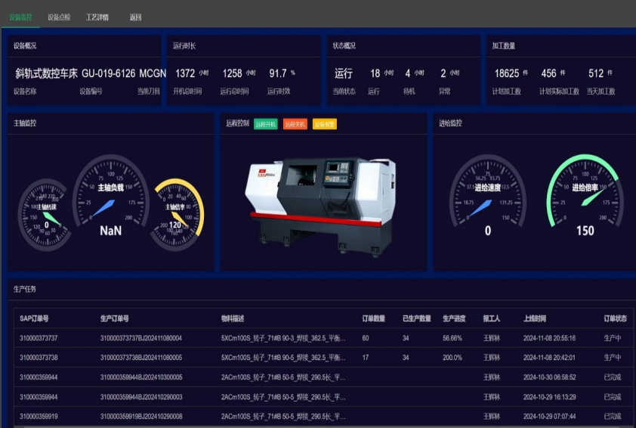Open the 工艺详情 tab
The height and width of the screenshot is (428, 636).
tap(97, 17)
